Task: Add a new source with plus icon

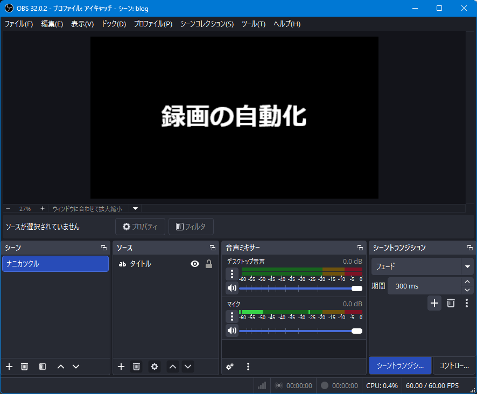Action: [121, 367]
